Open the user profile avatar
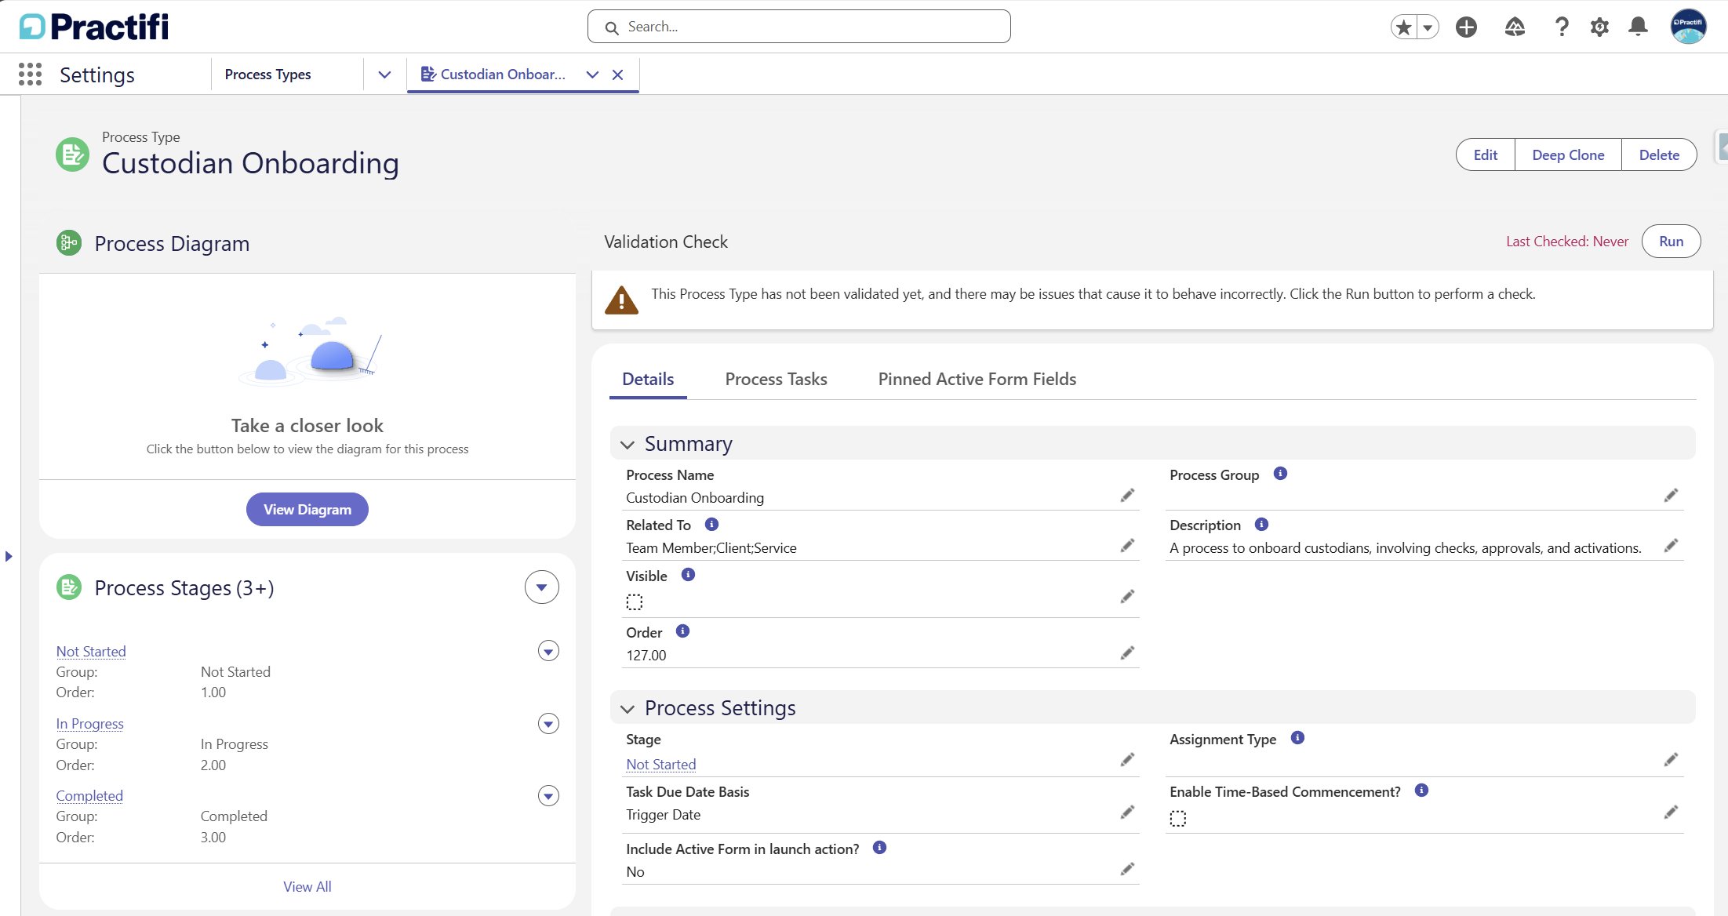 (1688, 27)
